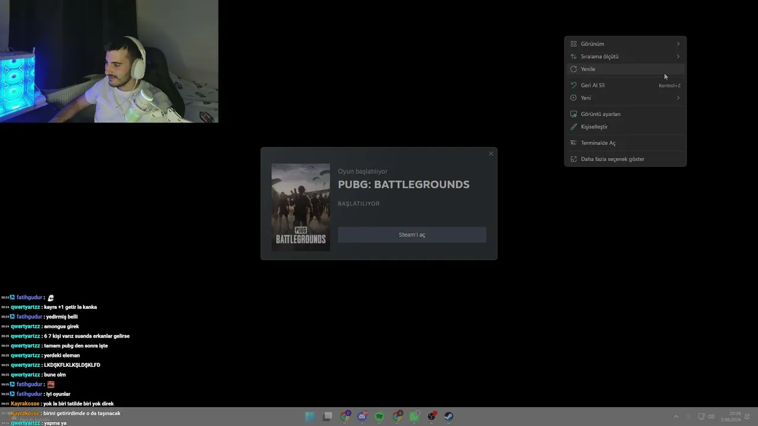Click chat message 'LKDŞKFLKLKŞLDŞKLFD'

72,365
